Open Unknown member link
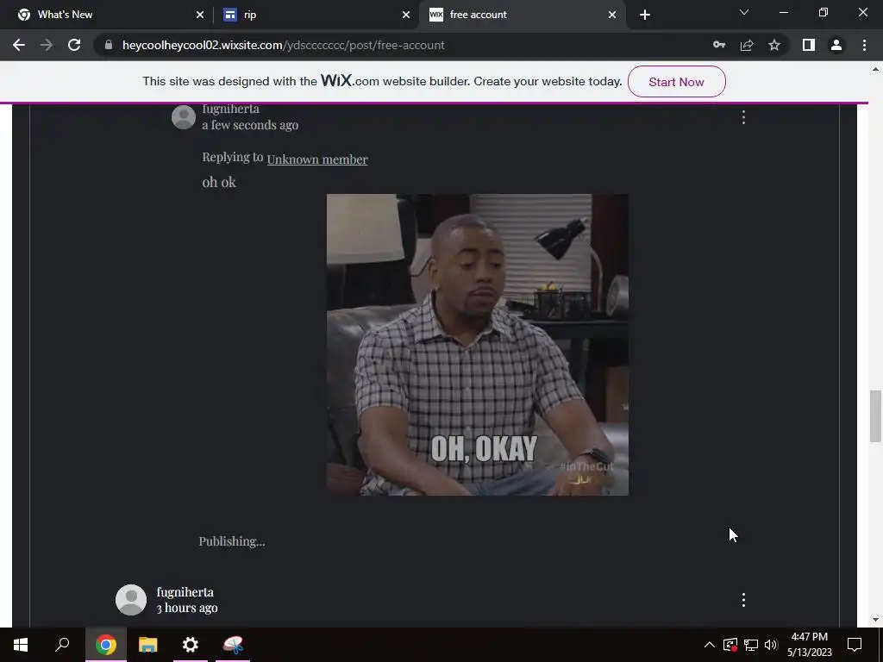 (x=317, y=159)
